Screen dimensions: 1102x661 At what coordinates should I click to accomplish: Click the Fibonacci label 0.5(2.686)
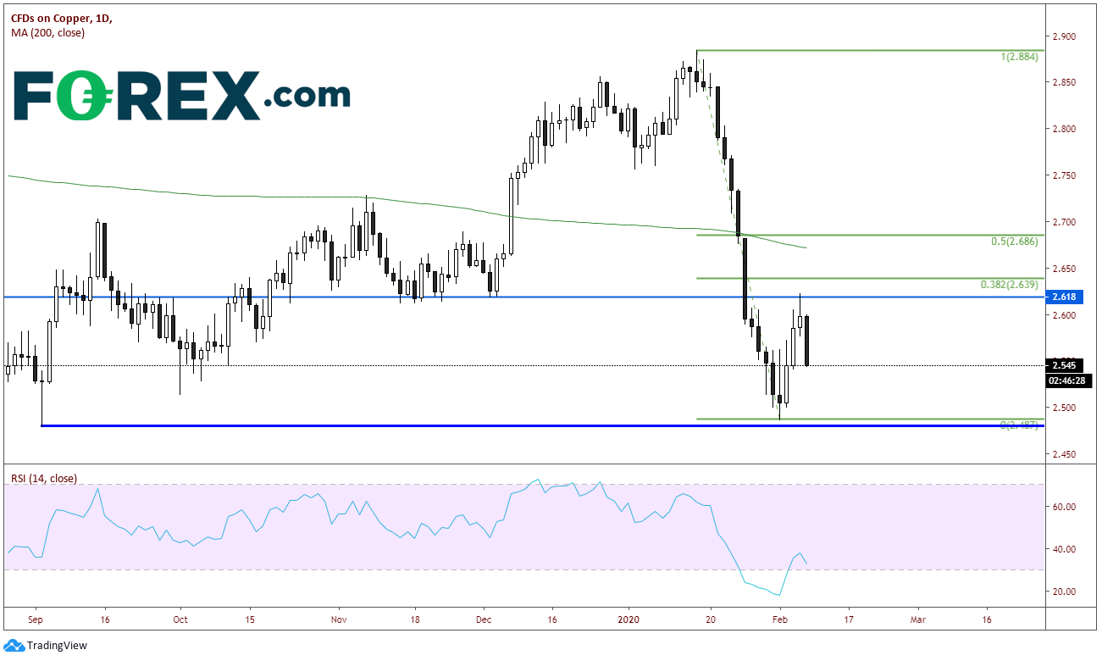pyautogui.click(x=1014, y=242)
